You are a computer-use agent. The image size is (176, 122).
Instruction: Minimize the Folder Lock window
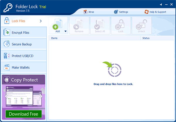166,5
